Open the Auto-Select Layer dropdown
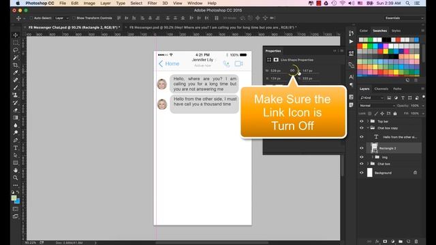The image size is (436, 245). point(62,18)
